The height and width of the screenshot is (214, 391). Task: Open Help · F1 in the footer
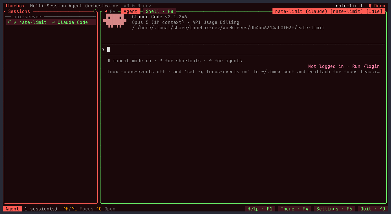[260, 209]
